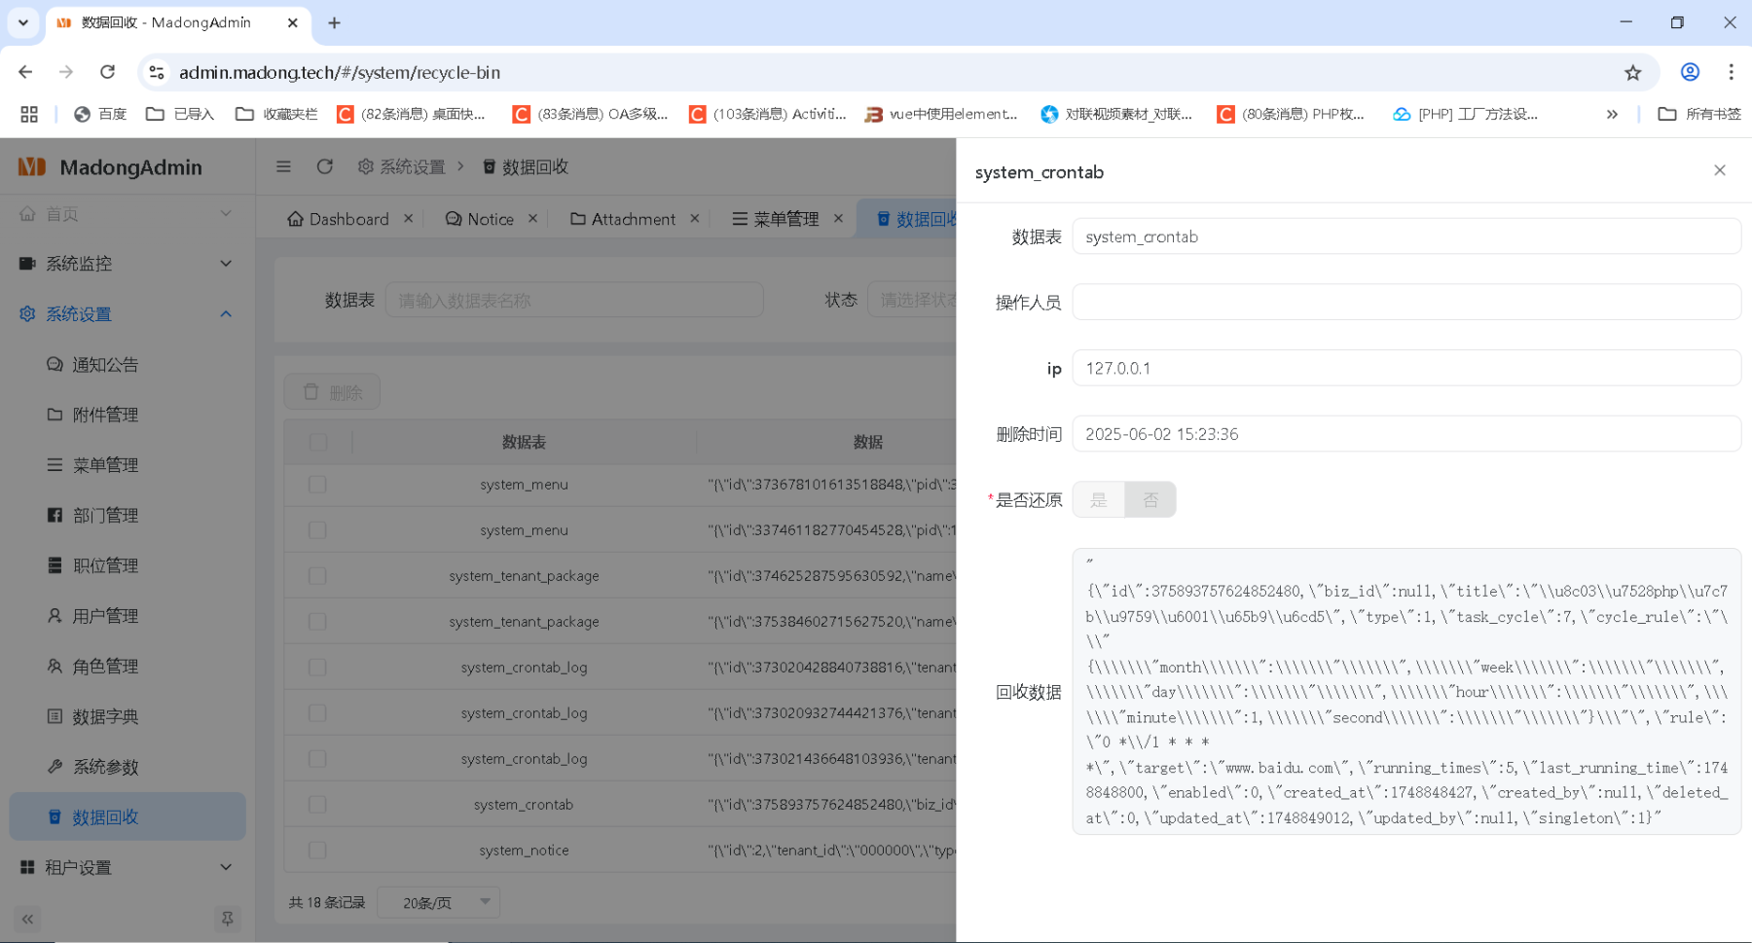Collapse the 系统设置 sidebar menu
1752x943 pixels.
coord(226,314)
